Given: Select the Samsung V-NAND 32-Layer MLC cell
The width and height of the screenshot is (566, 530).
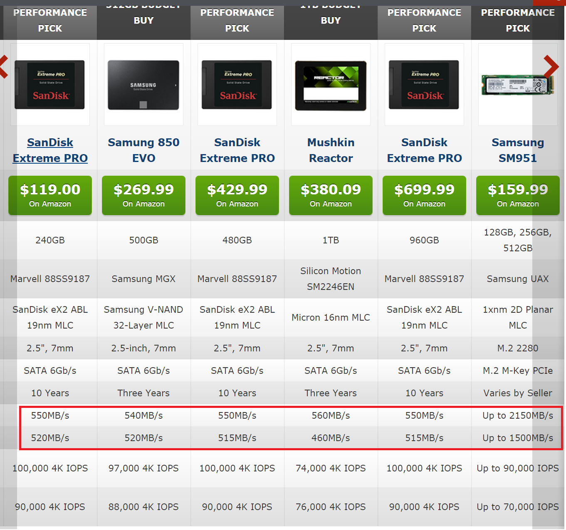Looking at the screenshot, I should [x=143, y=317].
